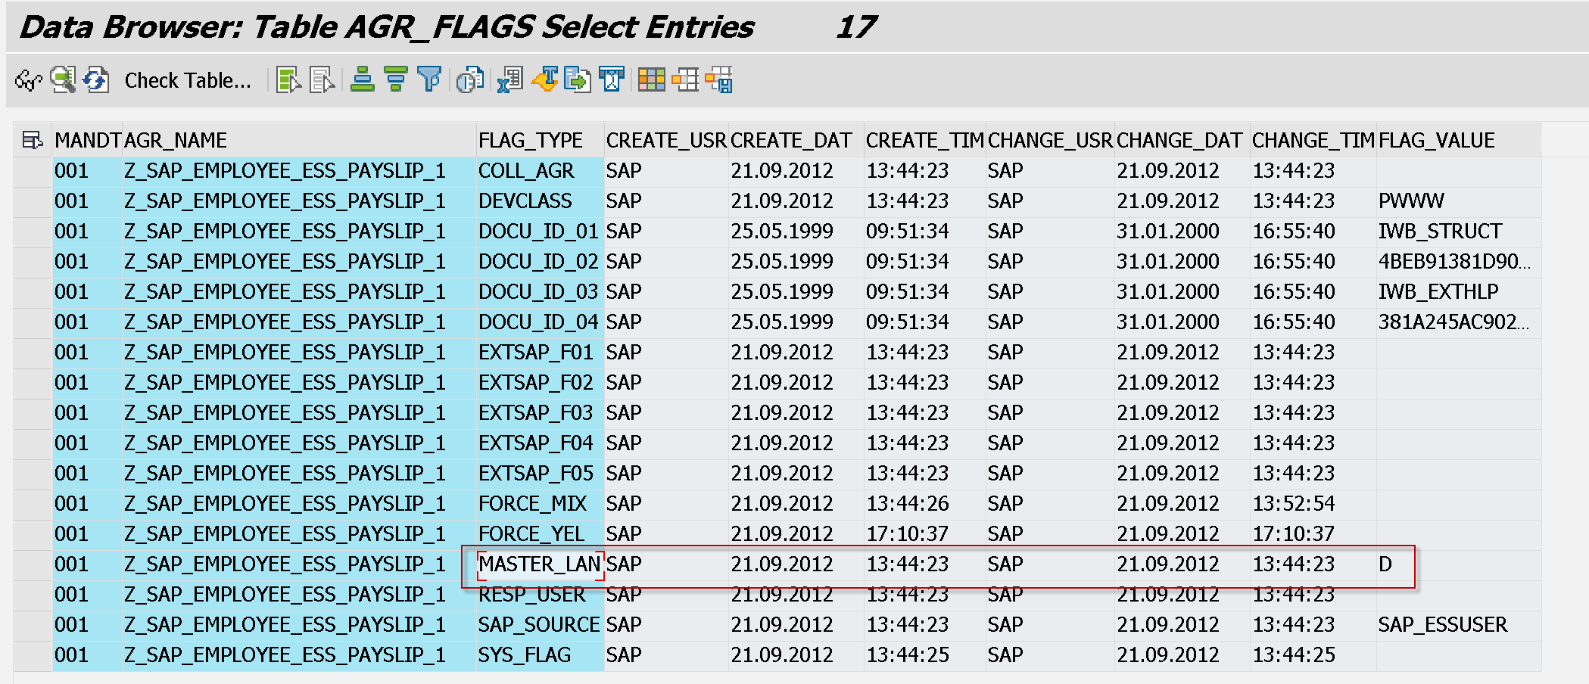The height and width of the screenshot is (684, 1589).
Task: Sort the table ascending
Action: tap(363, 80)
